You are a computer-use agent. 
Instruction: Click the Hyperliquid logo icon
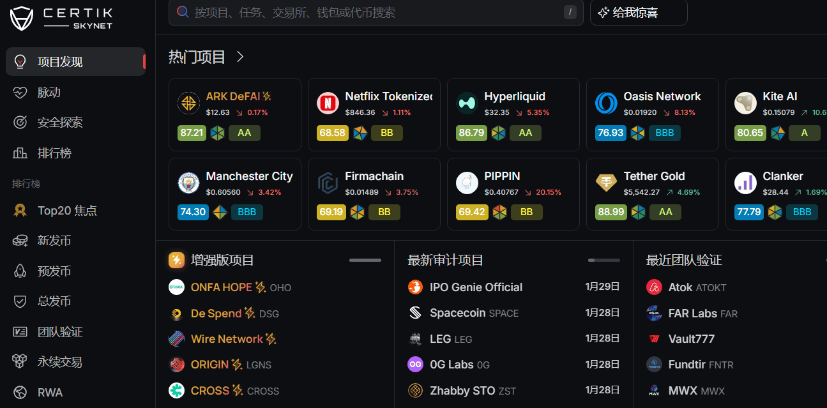pos(467,103)
